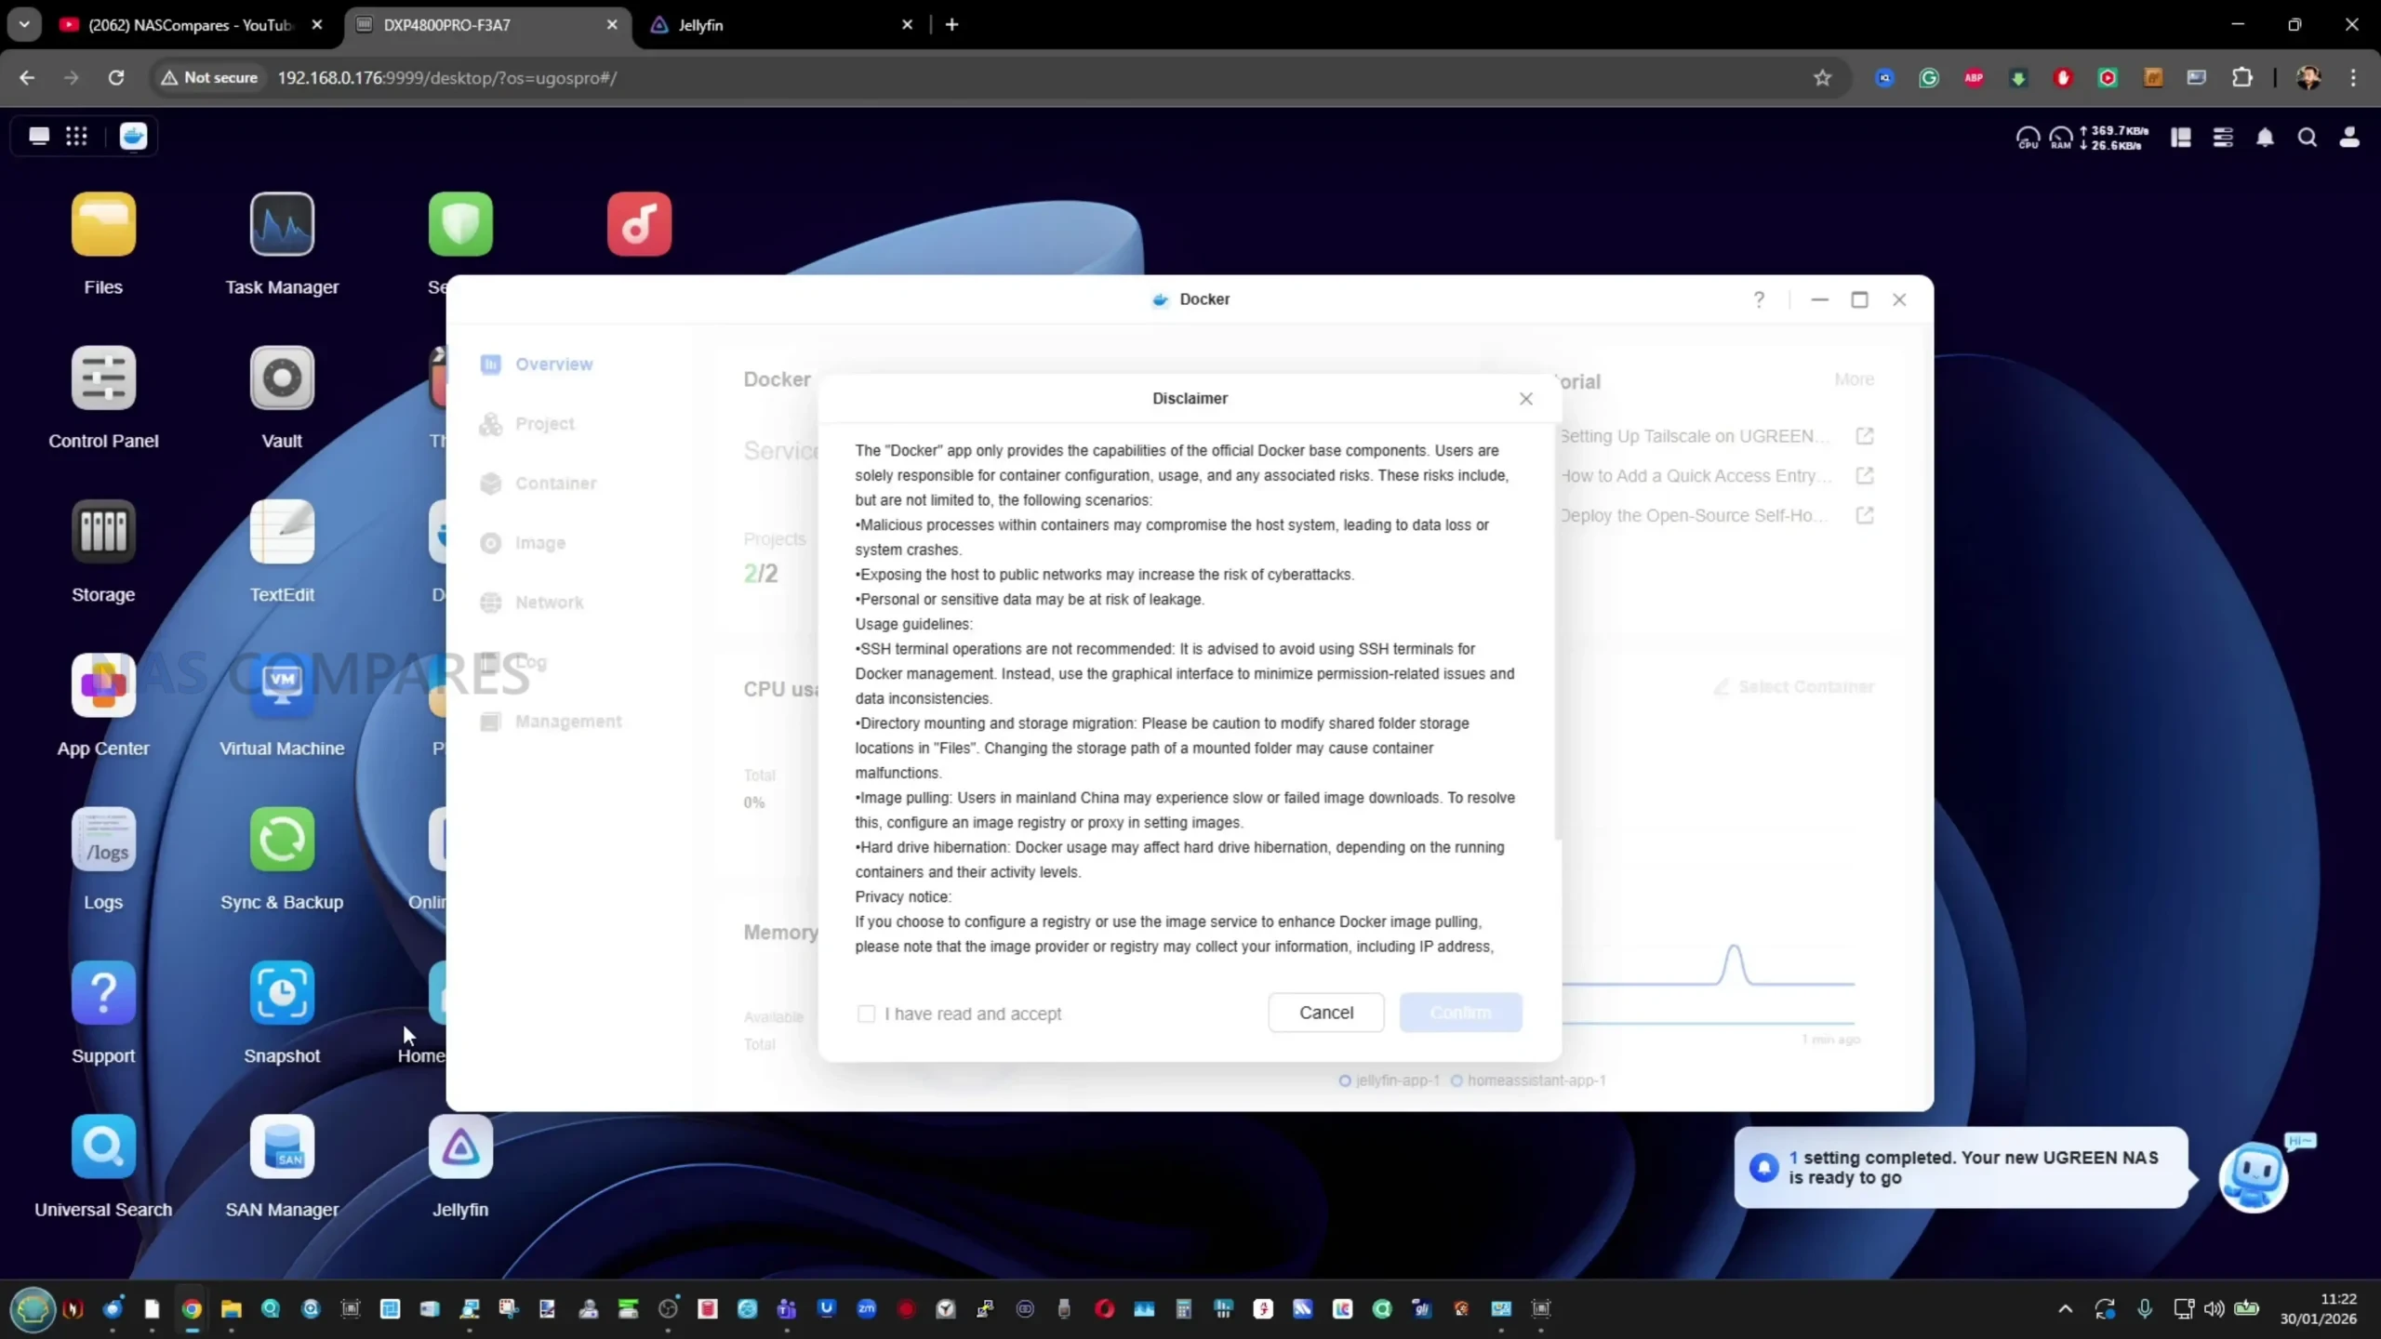Close the Disclaimer dialog with X
Image resolution: width=2381 pixels, height=1339 pixels.
point(1526,399)
